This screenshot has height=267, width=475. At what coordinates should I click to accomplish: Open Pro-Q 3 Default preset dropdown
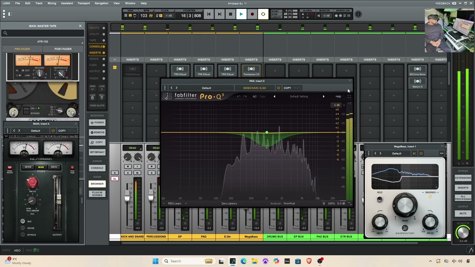click(206, 88)
